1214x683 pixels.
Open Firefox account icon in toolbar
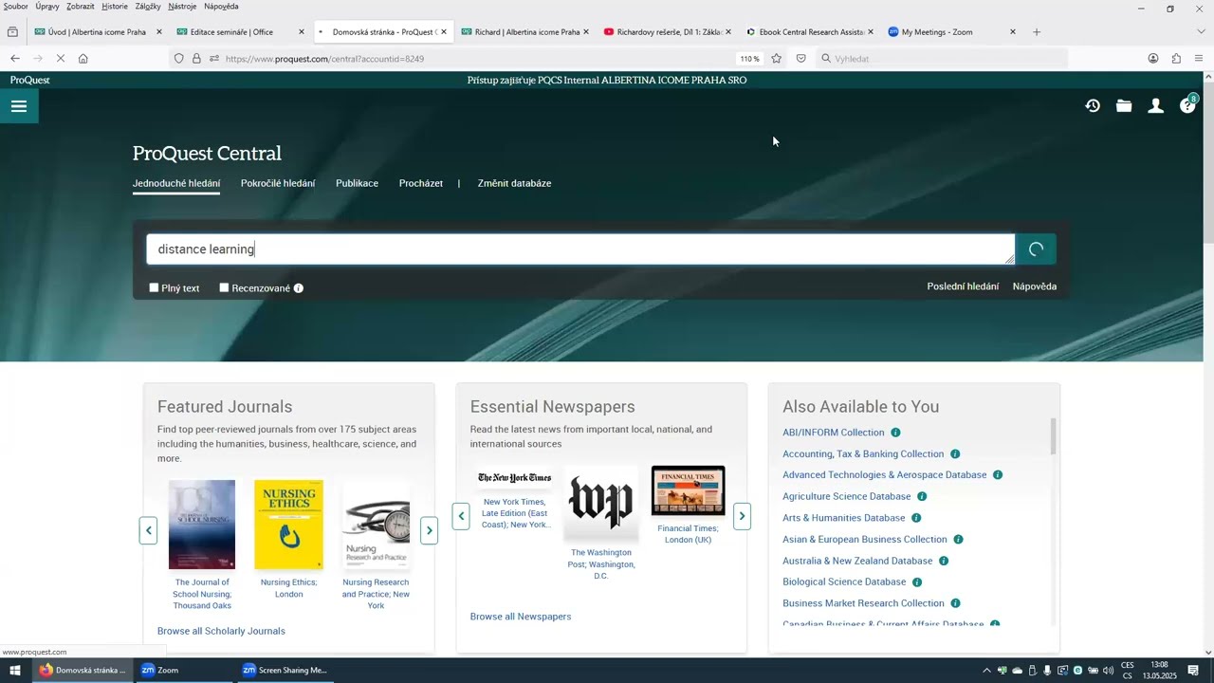(x=1153, y=59)
